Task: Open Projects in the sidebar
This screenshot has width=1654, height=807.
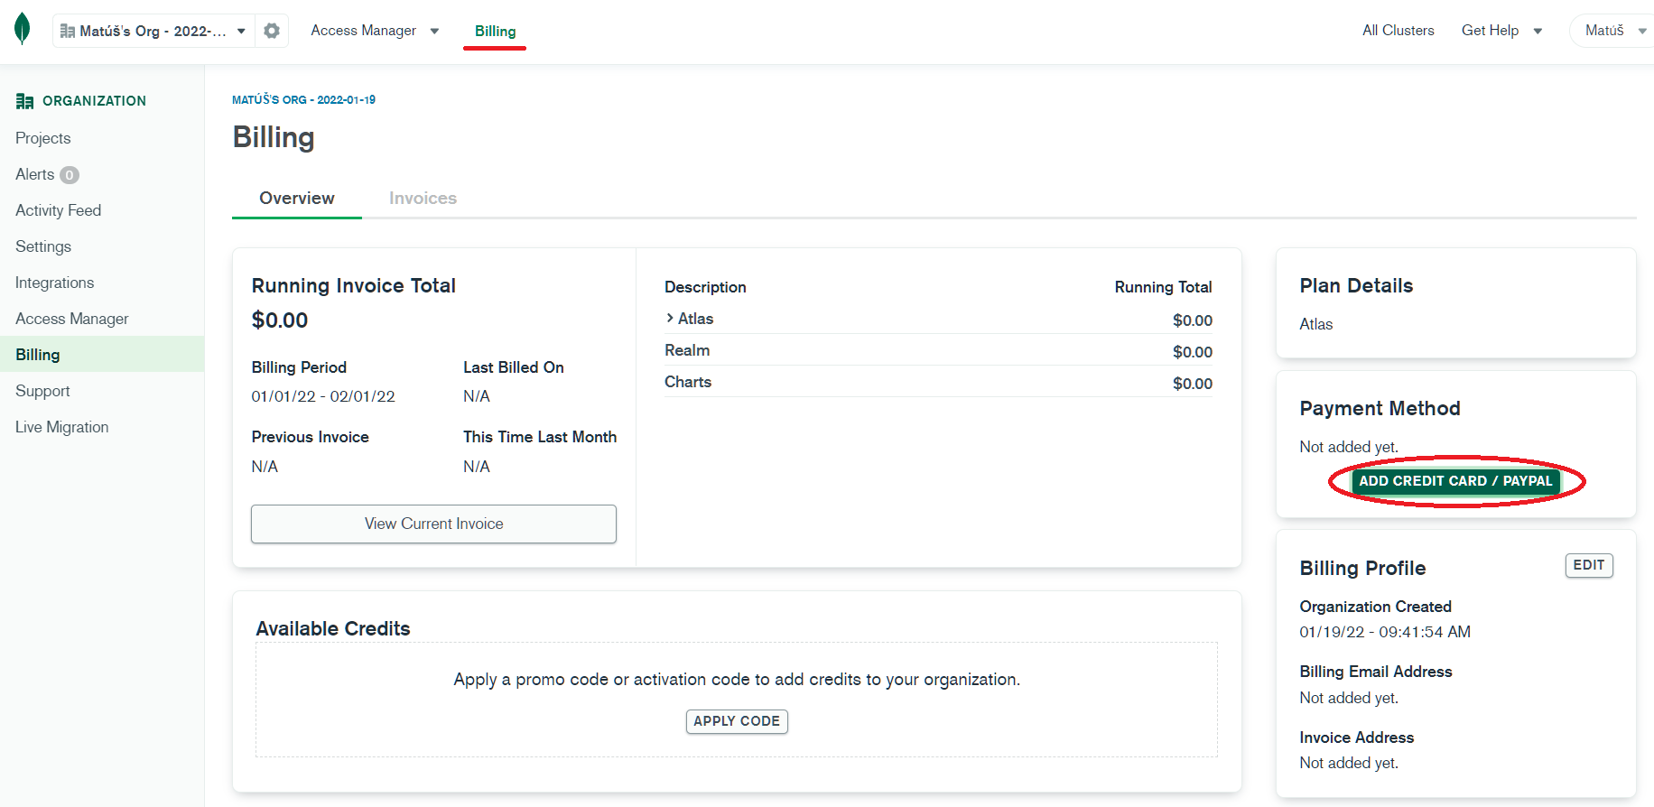Action: pos(43,138)
